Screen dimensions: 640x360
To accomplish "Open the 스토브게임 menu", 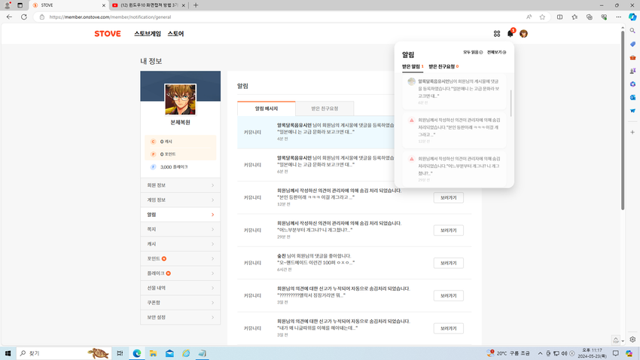I will 148,34.
